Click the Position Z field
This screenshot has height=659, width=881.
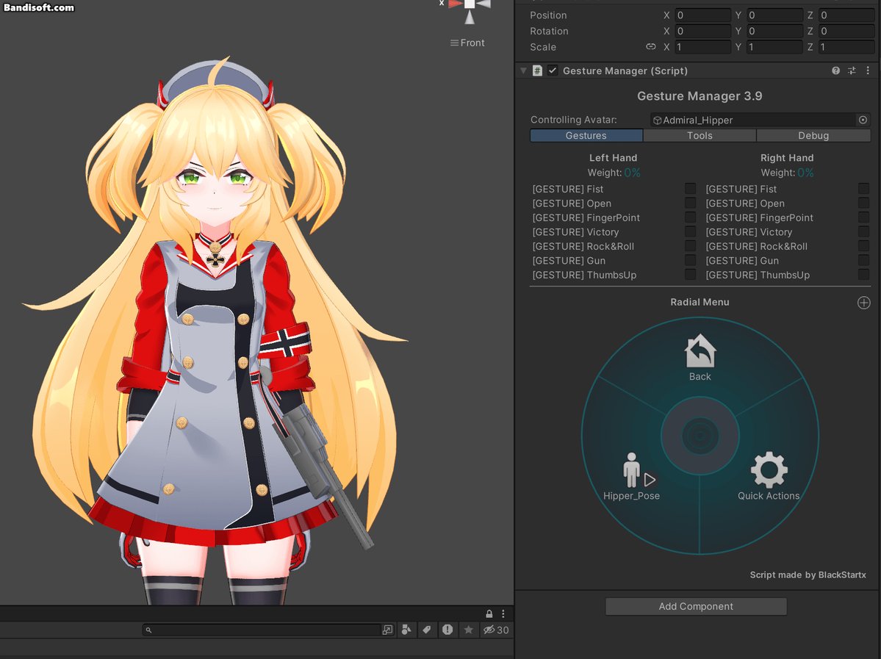click(x=846, y=15)
